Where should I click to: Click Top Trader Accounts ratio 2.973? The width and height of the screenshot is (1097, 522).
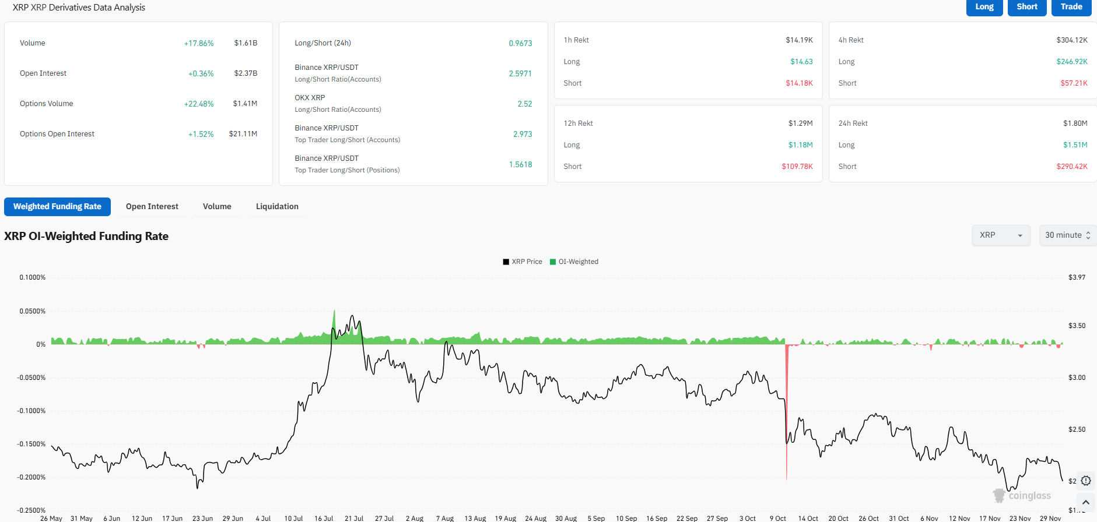tap(523, 134)
